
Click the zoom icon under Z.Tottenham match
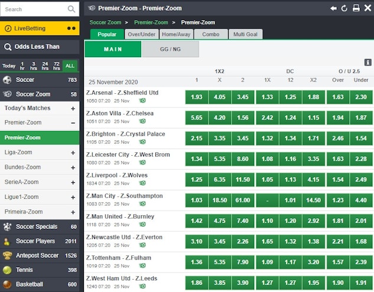[142, 266]
